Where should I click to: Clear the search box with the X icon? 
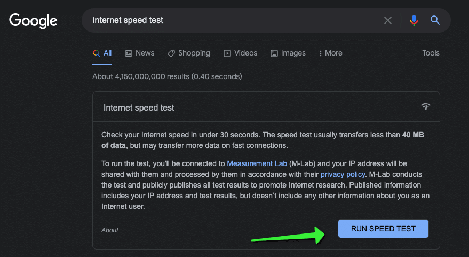pyautogui.click(x=388, y=20)
